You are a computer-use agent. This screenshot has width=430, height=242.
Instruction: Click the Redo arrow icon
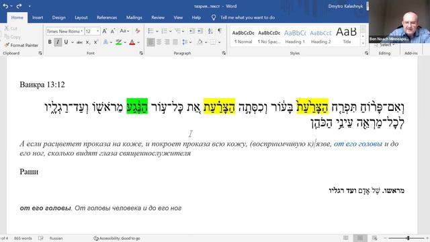[19, 6]
